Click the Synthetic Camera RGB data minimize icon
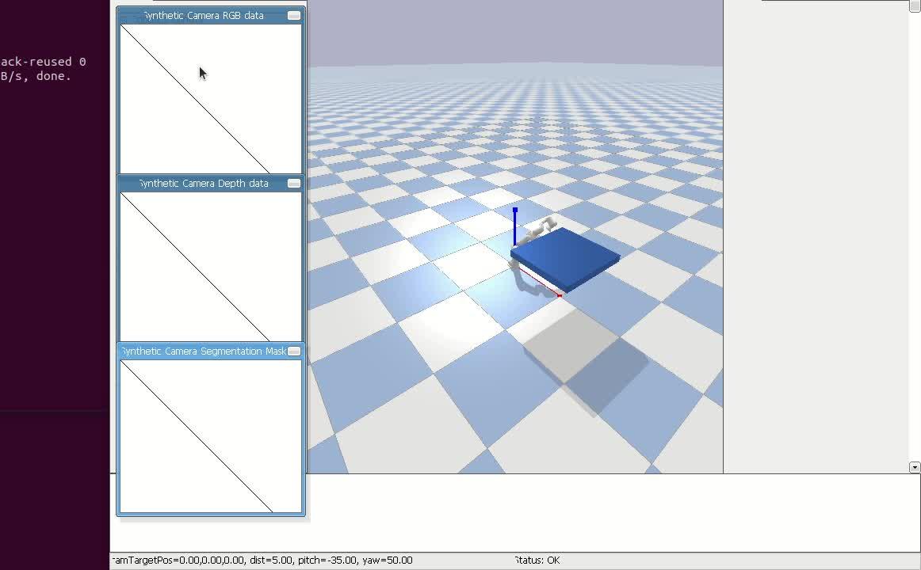Viewport: 921px width, 570px height. pyautogui.click(x=293, y=15)
